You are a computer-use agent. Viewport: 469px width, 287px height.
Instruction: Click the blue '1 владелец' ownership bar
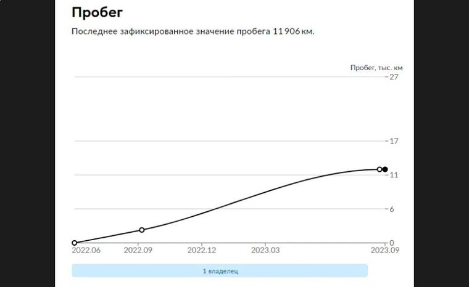pos(220,271)
